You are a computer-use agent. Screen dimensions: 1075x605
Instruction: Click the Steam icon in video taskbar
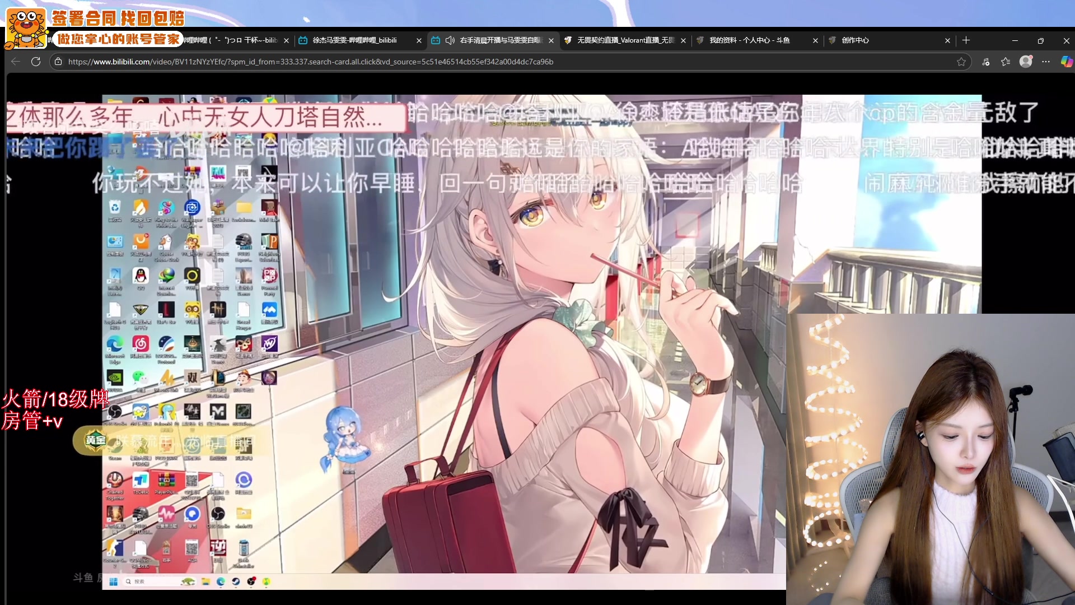point(236,581)
